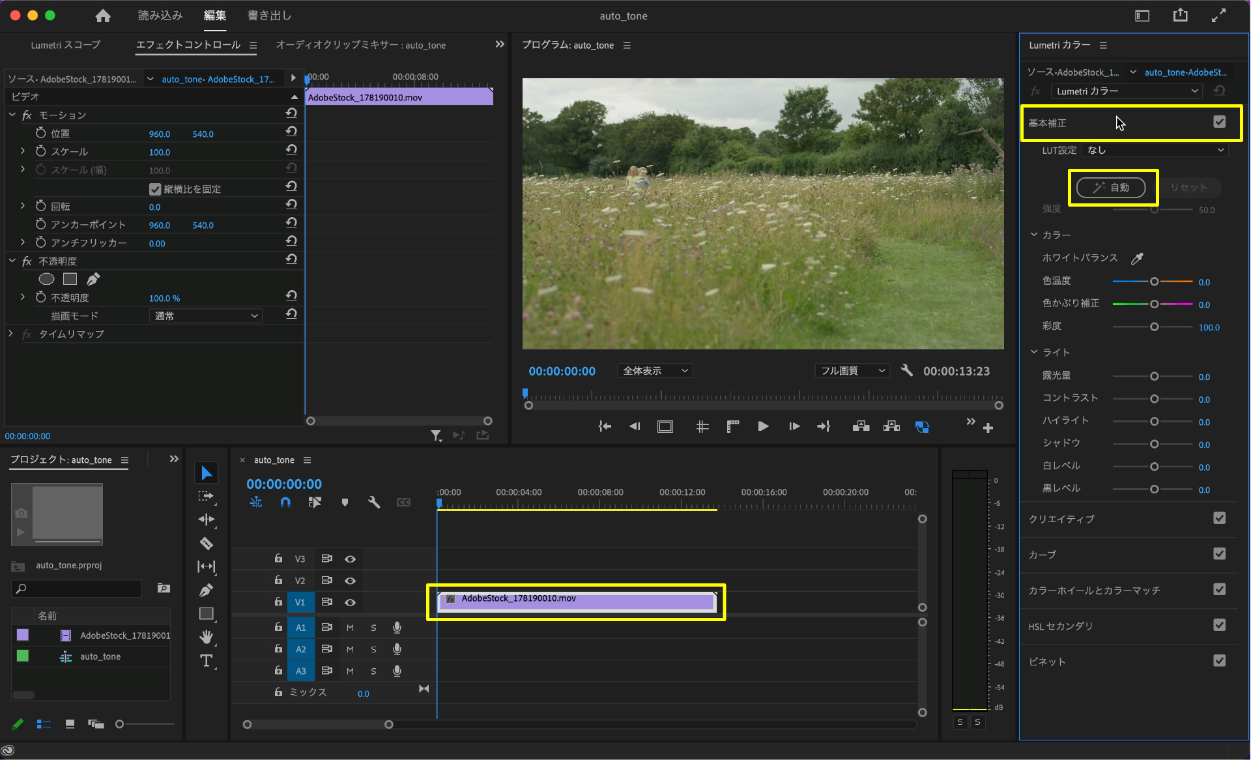Screen dimensions: 1251x760
Task: Select the Type tool
Action: (206, 660)
